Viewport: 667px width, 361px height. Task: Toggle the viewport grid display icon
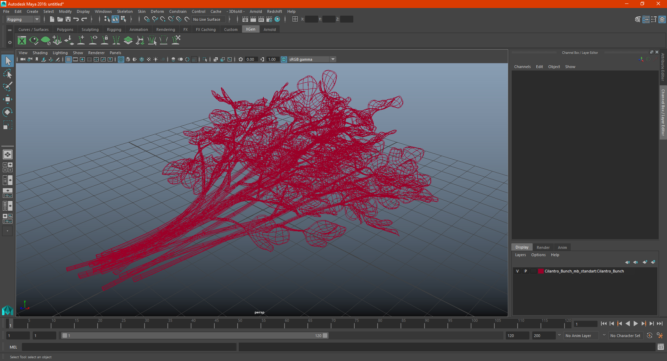pos(68,59)
